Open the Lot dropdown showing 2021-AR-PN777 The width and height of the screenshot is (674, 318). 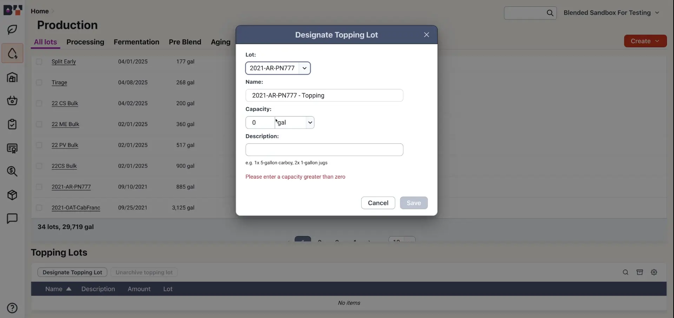click(x=278, y=68)
